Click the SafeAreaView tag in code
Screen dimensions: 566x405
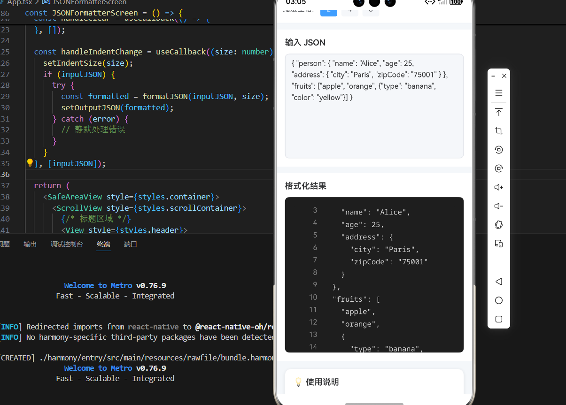[x=76, y=197]
